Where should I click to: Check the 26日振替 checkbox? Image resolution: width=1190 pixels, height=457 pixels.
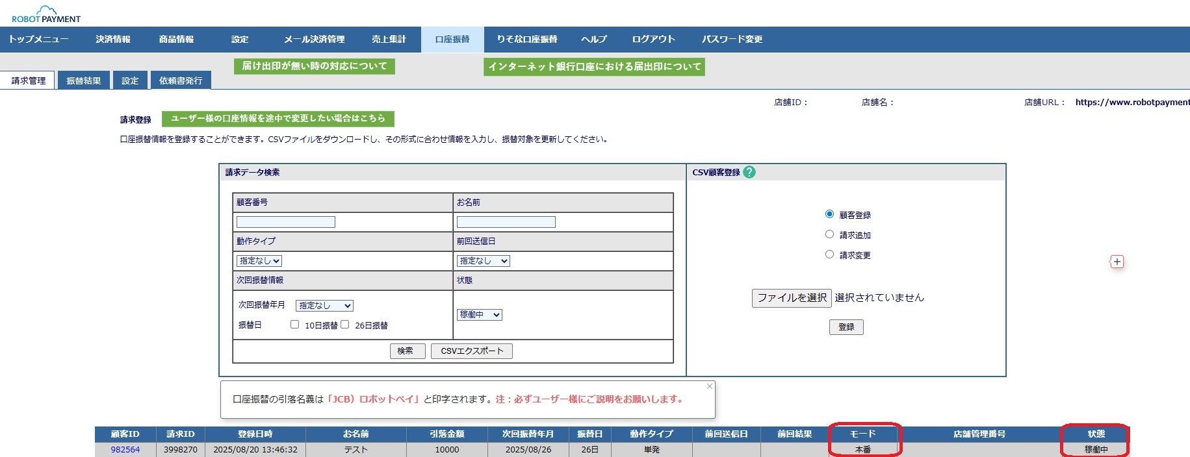tap(345, 325)
